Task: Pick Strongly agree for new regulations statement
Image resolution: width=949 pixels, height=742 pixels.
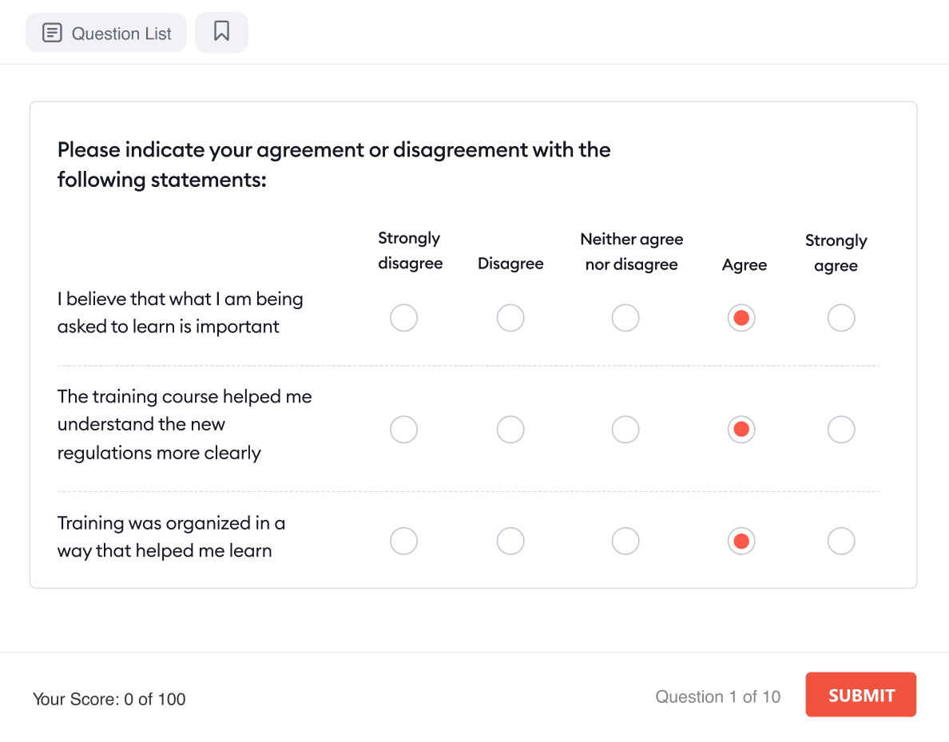Action: [x=841, y=430]
